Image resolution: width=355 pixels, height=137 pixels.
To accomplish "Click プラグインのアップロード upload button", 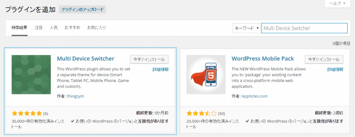I will [82, 10].
